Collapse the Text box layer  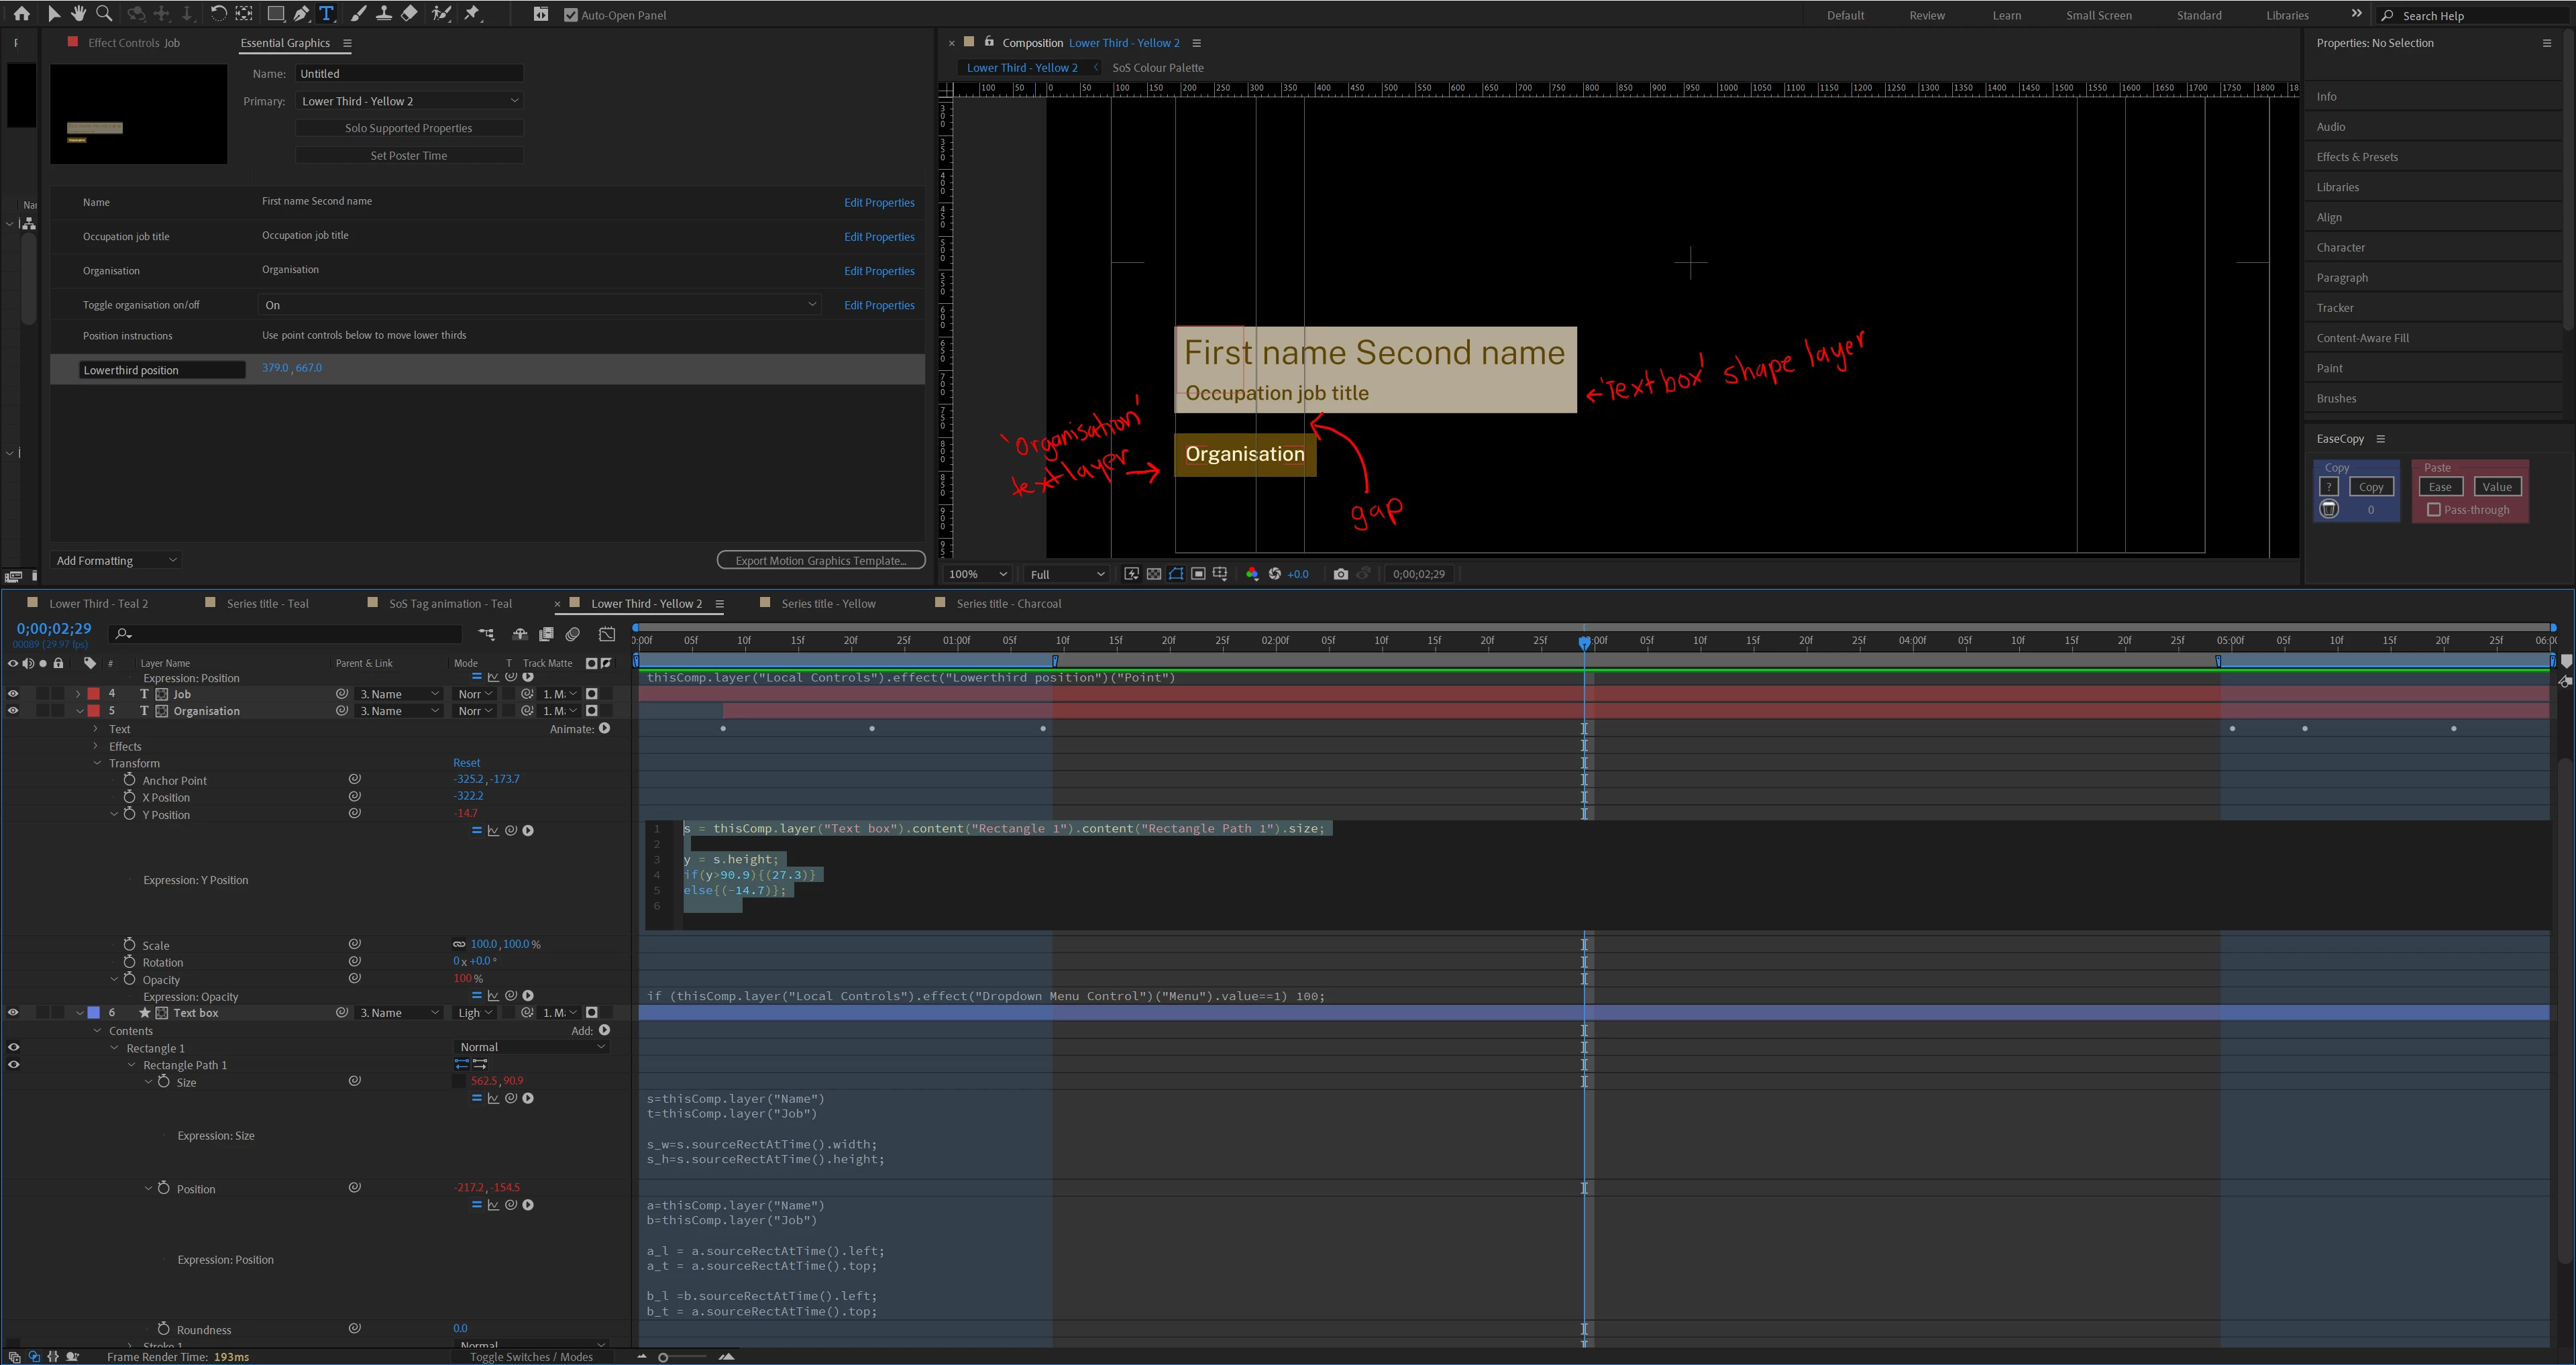tap(80, 1013)
